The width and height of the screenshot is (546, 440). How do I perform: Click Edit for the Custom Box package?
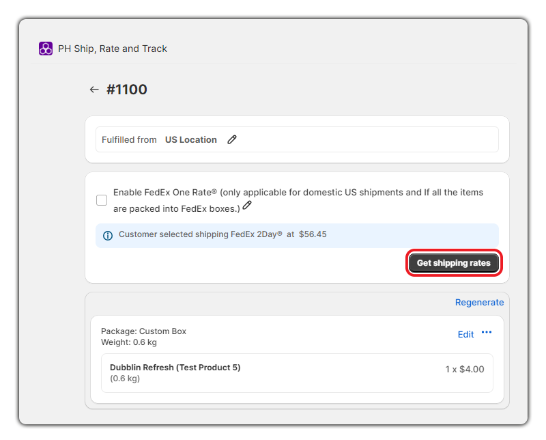[x=465, y=334]
